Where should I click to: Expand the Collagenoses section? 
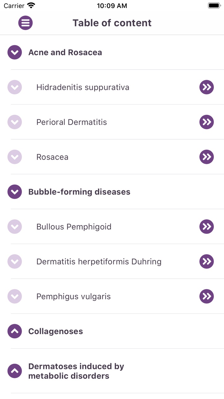pyautogui.click(x=15, y=331)
